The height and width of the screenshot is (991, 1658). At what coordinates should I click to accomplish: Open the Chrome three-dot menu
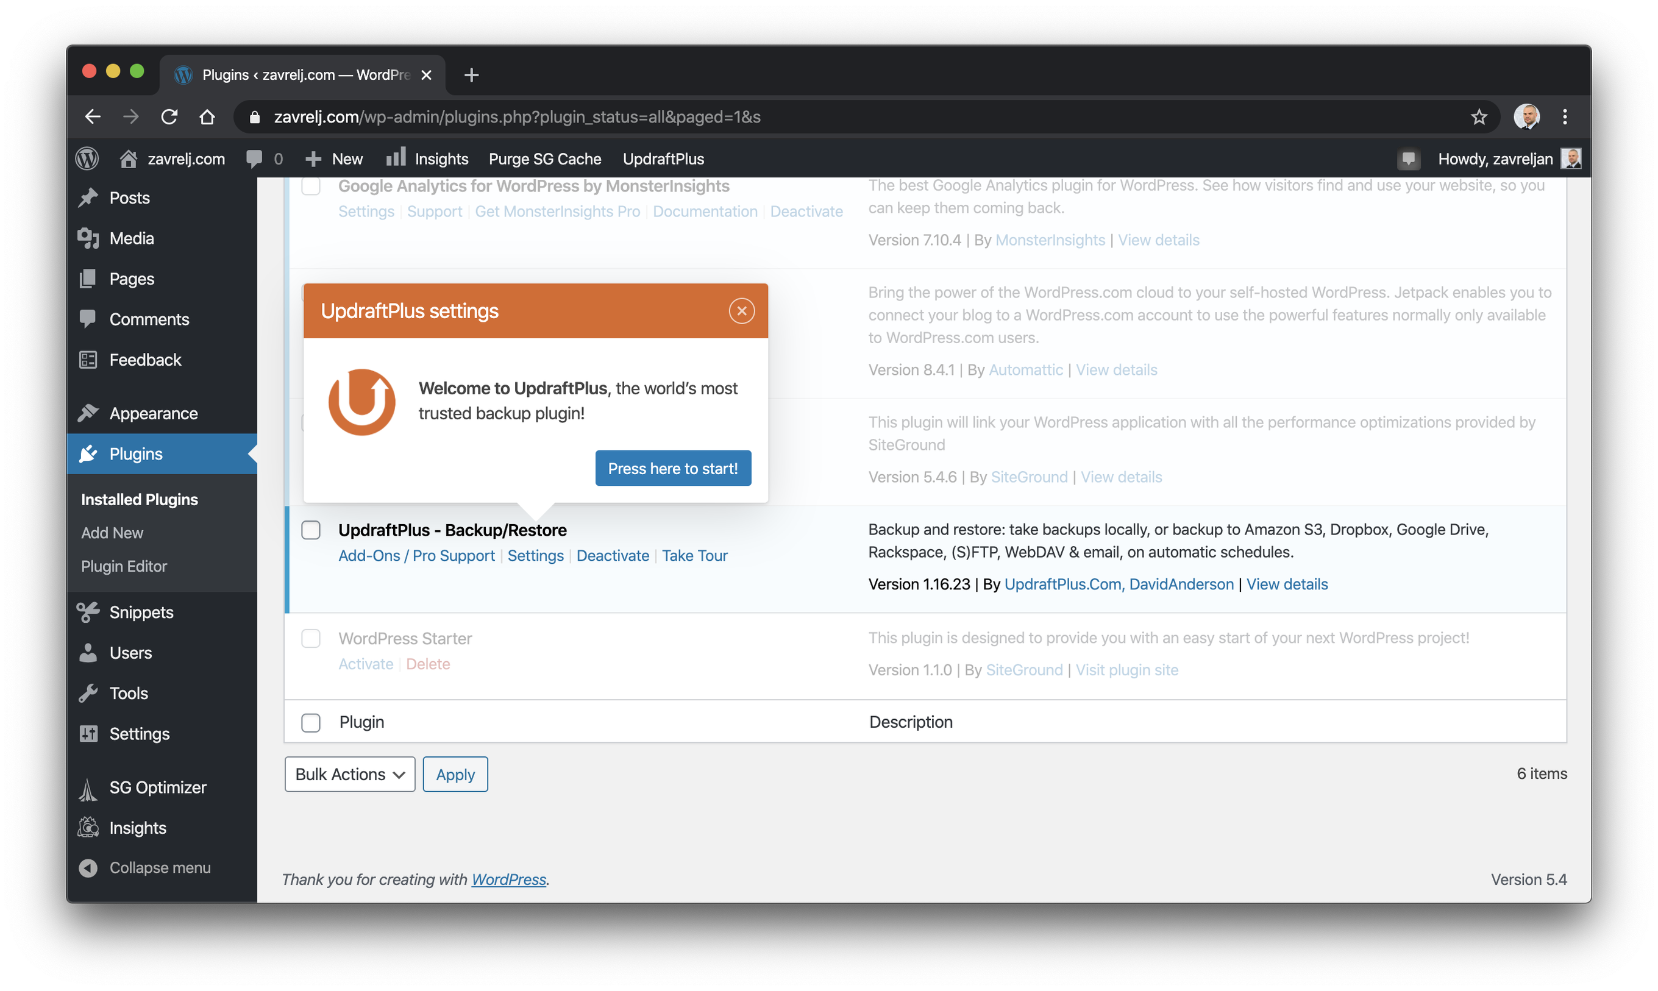(1565, 117)
